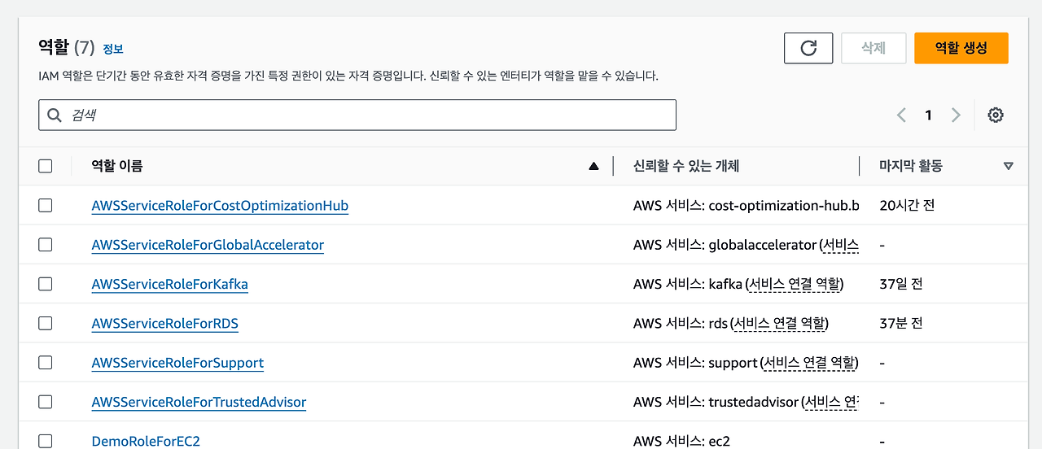Click 서비스 연결 역할 in kafka row

pos(795,284)
